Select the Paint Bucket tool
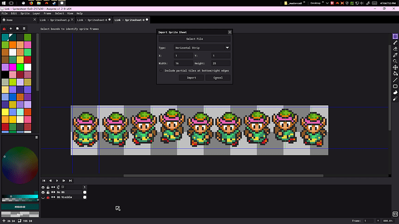 [395, 74]
